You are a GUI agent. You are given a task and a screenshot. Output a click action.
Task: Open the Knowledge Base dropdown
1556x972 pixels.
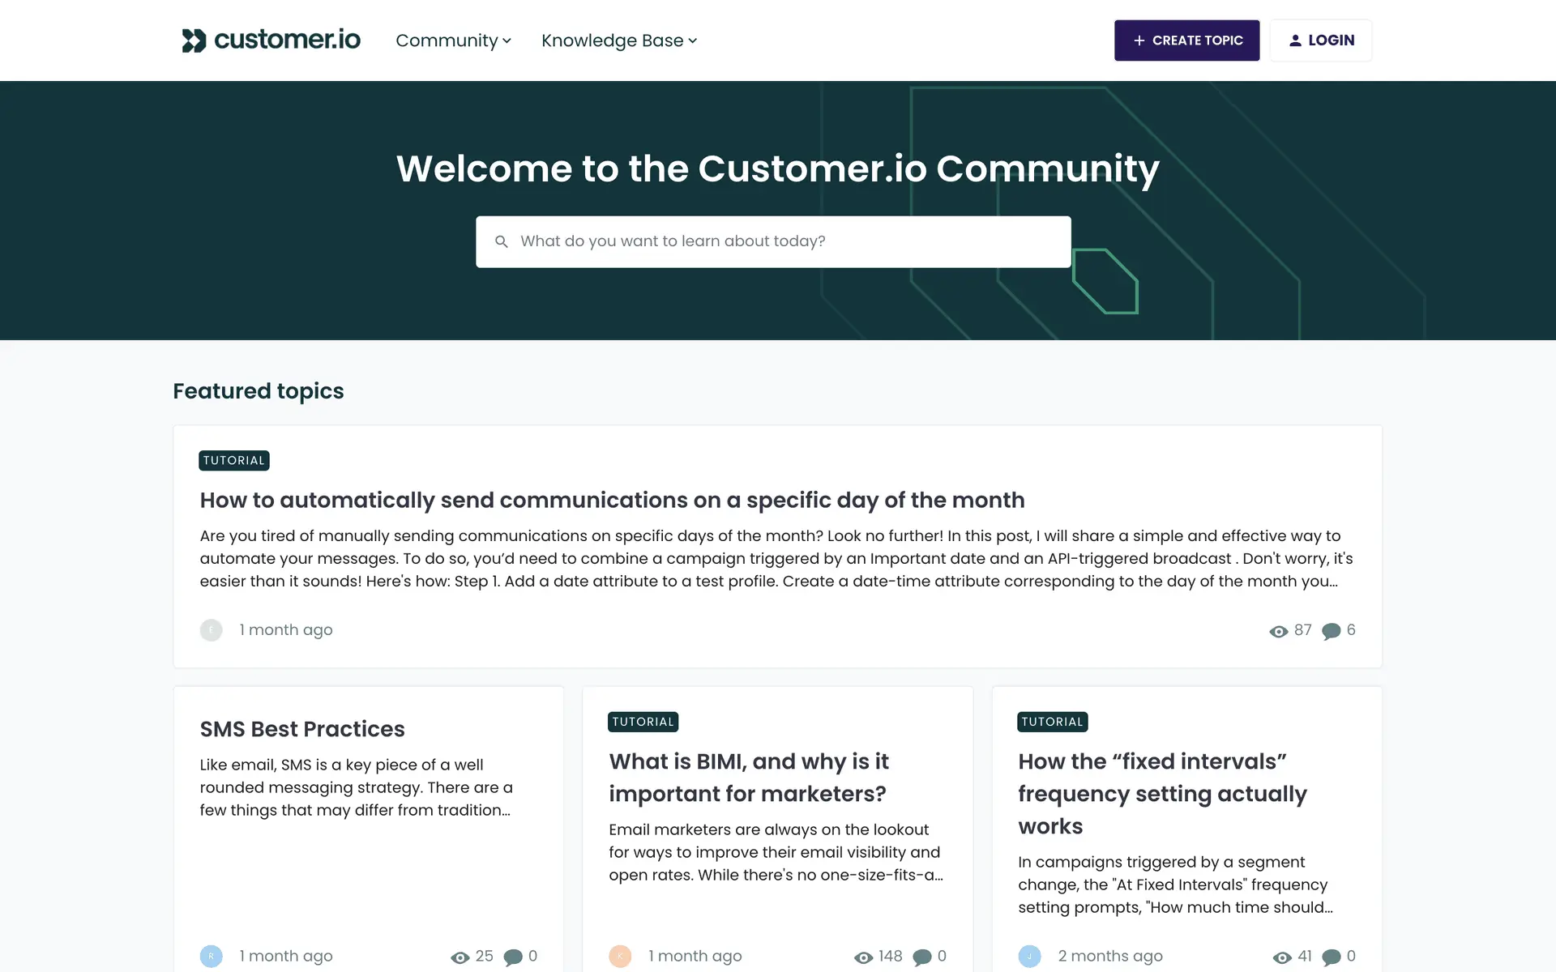tap(619, 40)
